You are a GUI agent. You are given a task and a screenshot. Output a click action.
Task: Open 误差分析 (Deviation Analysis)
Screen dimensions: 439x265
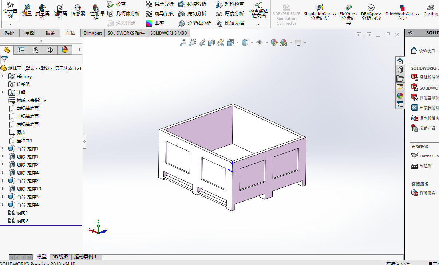(159, 4)
